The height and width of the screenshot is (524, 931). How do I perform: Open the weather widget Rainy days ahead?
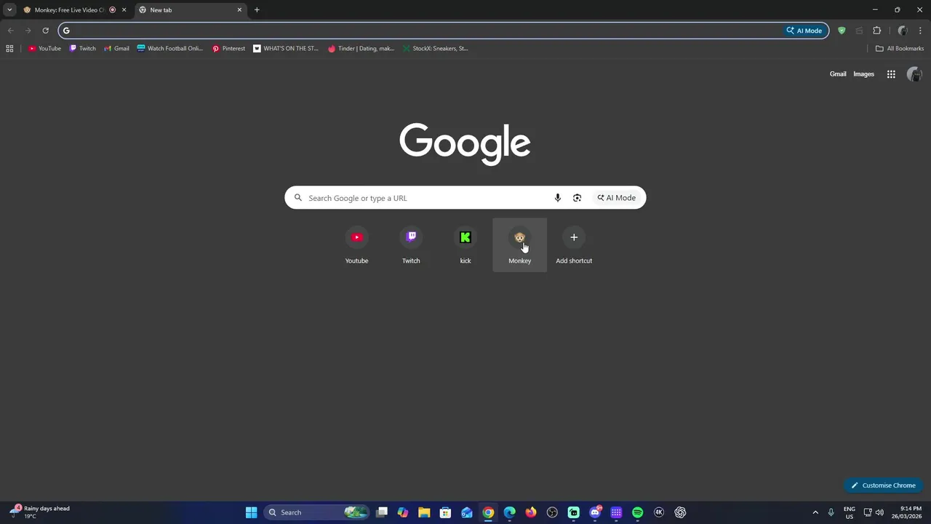(41, 512)
